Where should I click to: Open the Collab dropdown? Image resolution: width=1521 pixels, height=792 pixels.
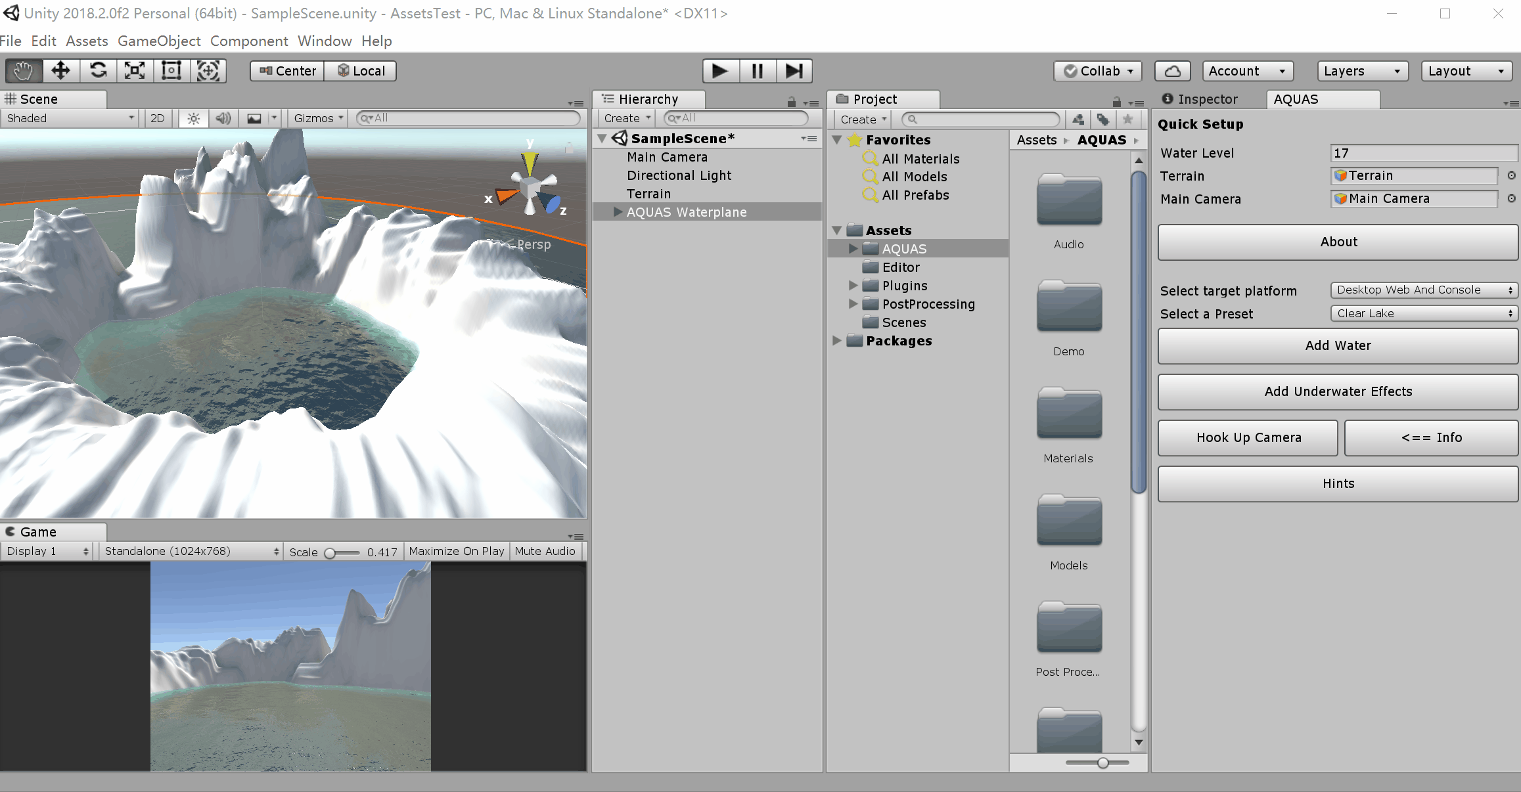coord(1098,71)
